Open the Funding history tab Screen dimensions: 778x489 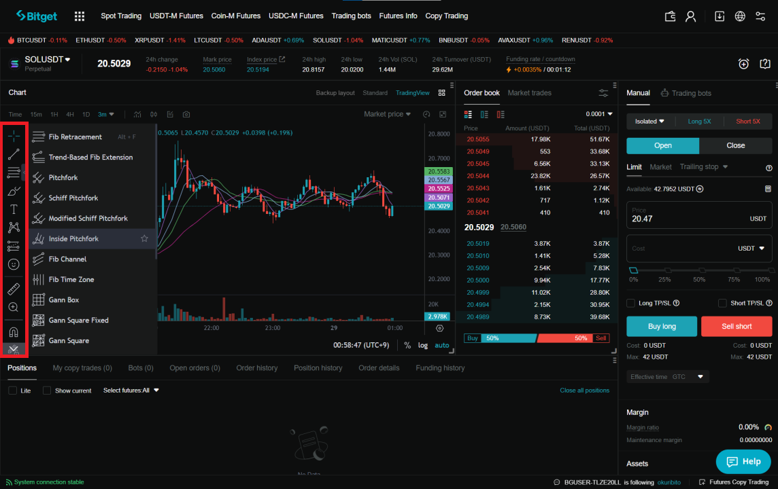[x=440, y=368]
